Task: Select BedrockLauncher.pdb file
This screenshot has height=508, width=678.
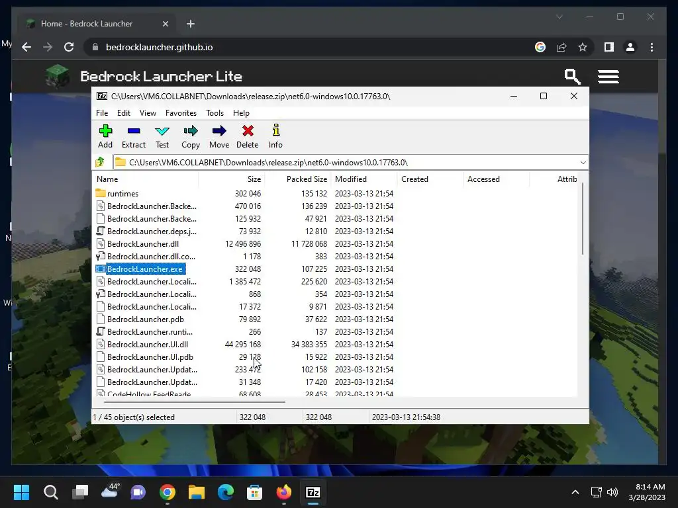Action: pyautogui.click(x=145, y=319)
